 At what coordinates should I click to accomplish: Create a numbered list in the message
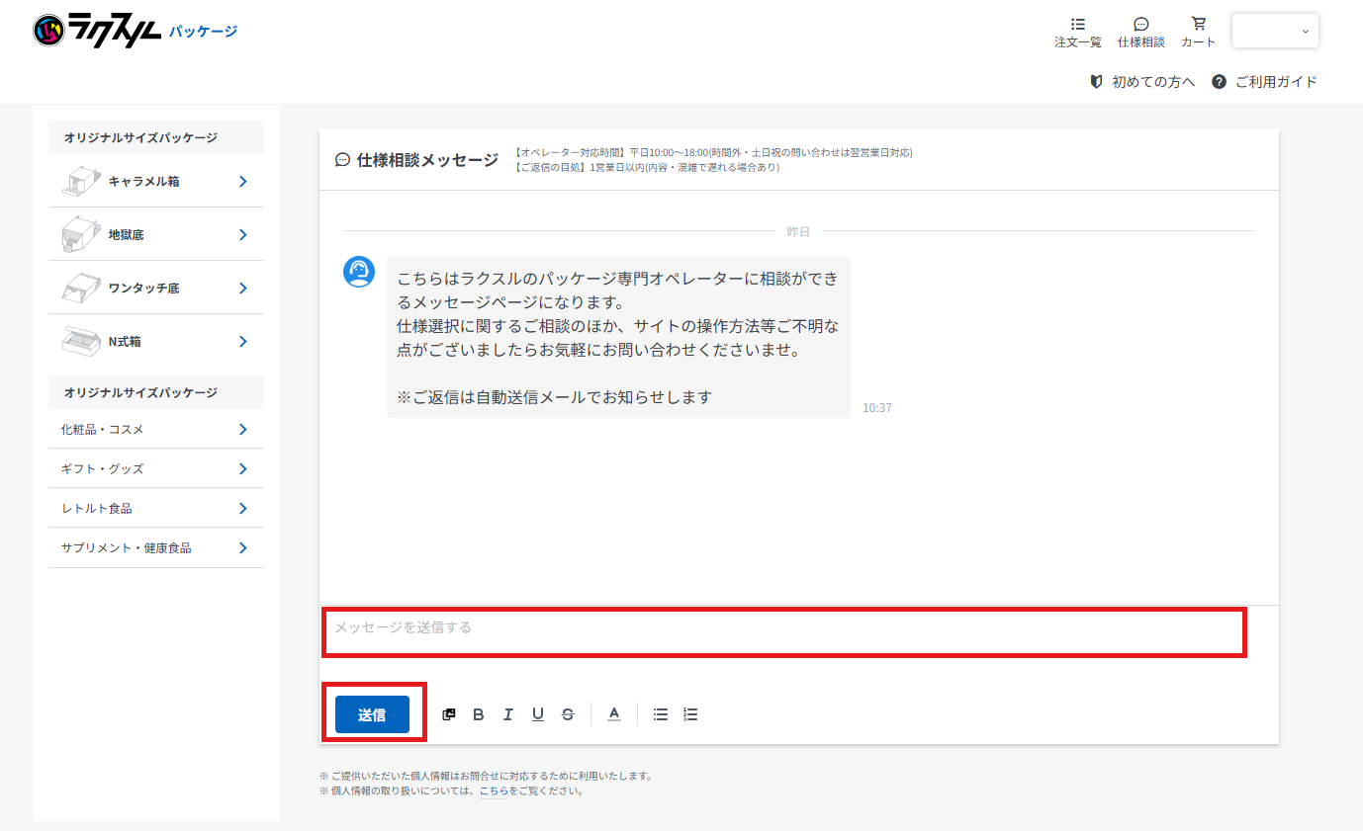click(689, 713)
